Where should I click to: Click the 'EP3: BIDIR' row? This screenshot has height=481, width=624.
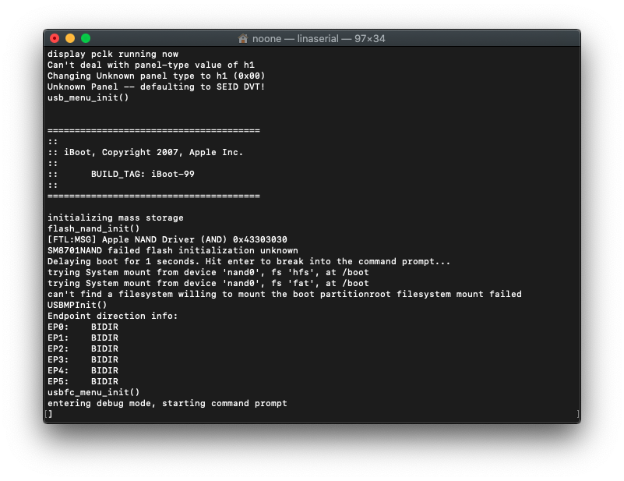coord(83,359)
